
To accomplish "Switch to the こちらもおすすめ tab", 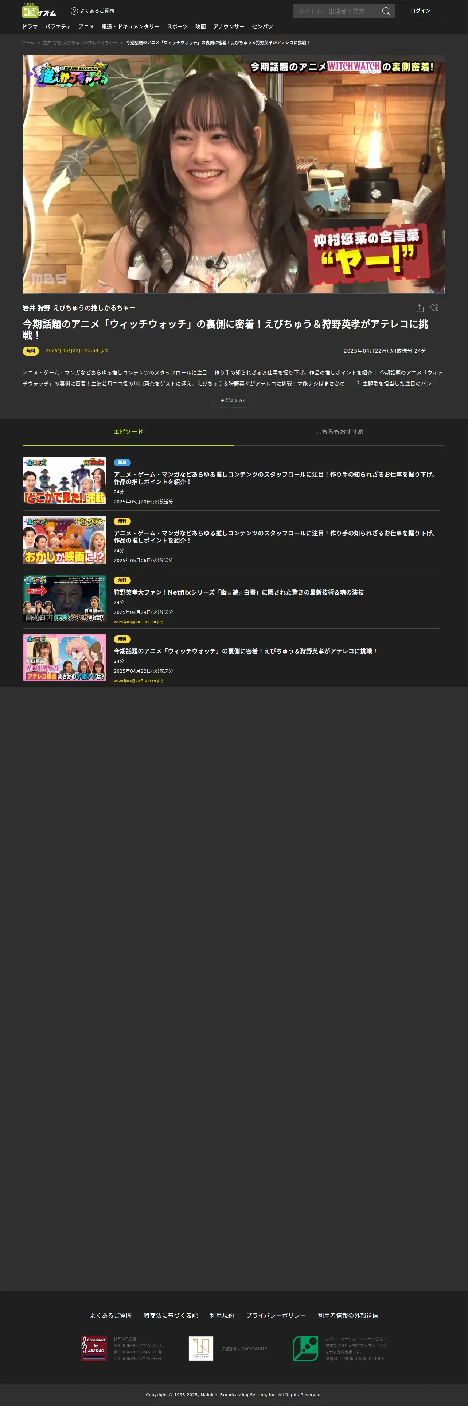I will [339, 432].
